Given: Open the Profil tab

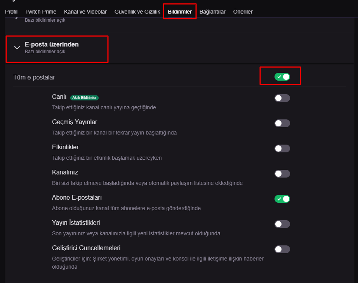Looking at the screenshot, I should click(11, 12).
